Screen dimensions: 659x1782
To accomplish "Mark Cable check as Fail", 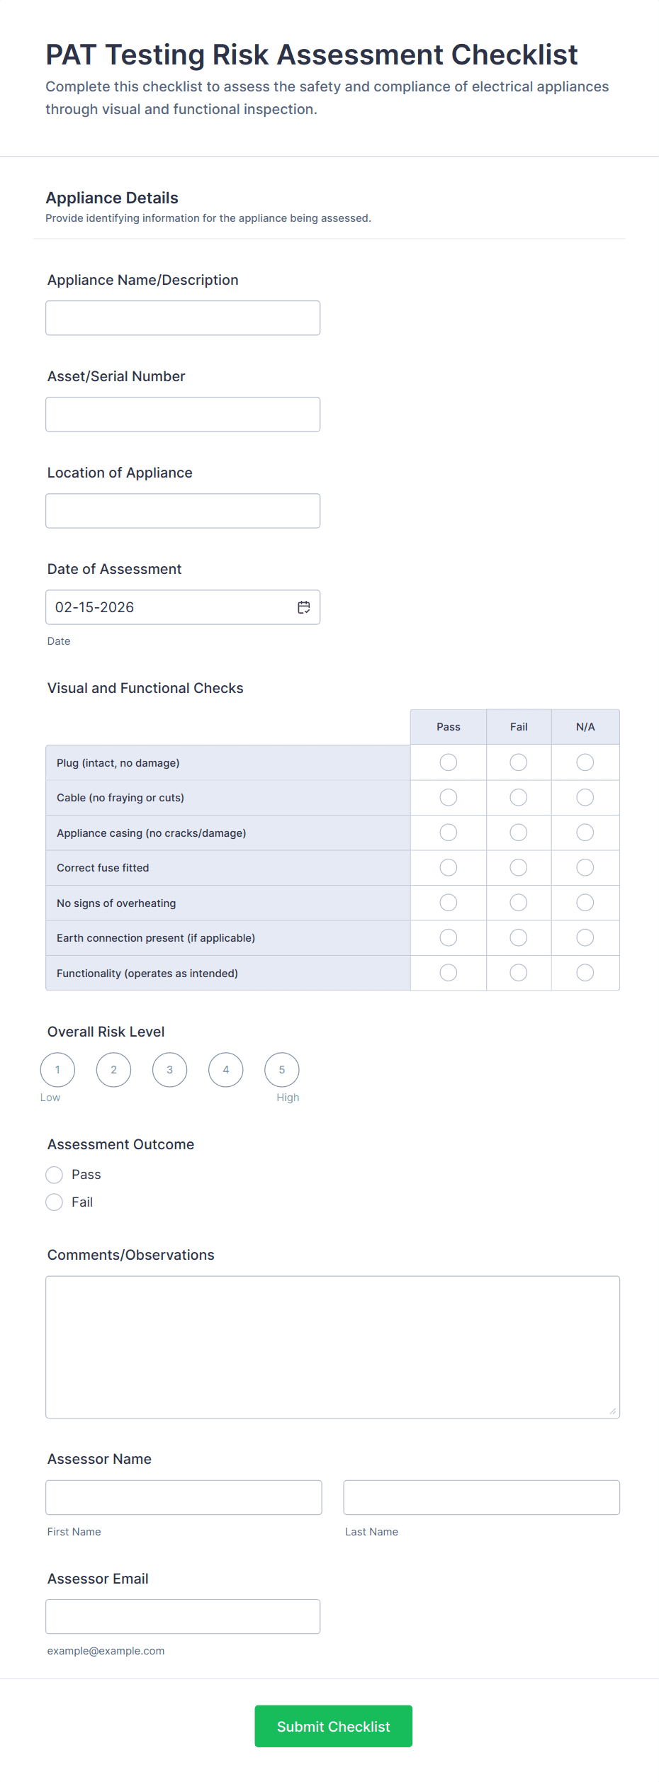I will [519, 798].
